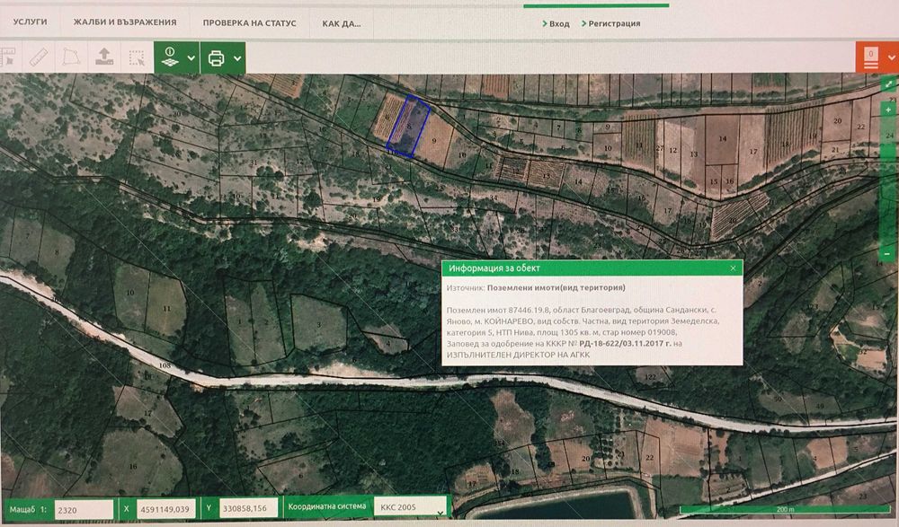This screenshot has width=899, height=527.
Task: Open the ПРОВЕРКА НА СТАТУС tab
Action: click(249, 22)
